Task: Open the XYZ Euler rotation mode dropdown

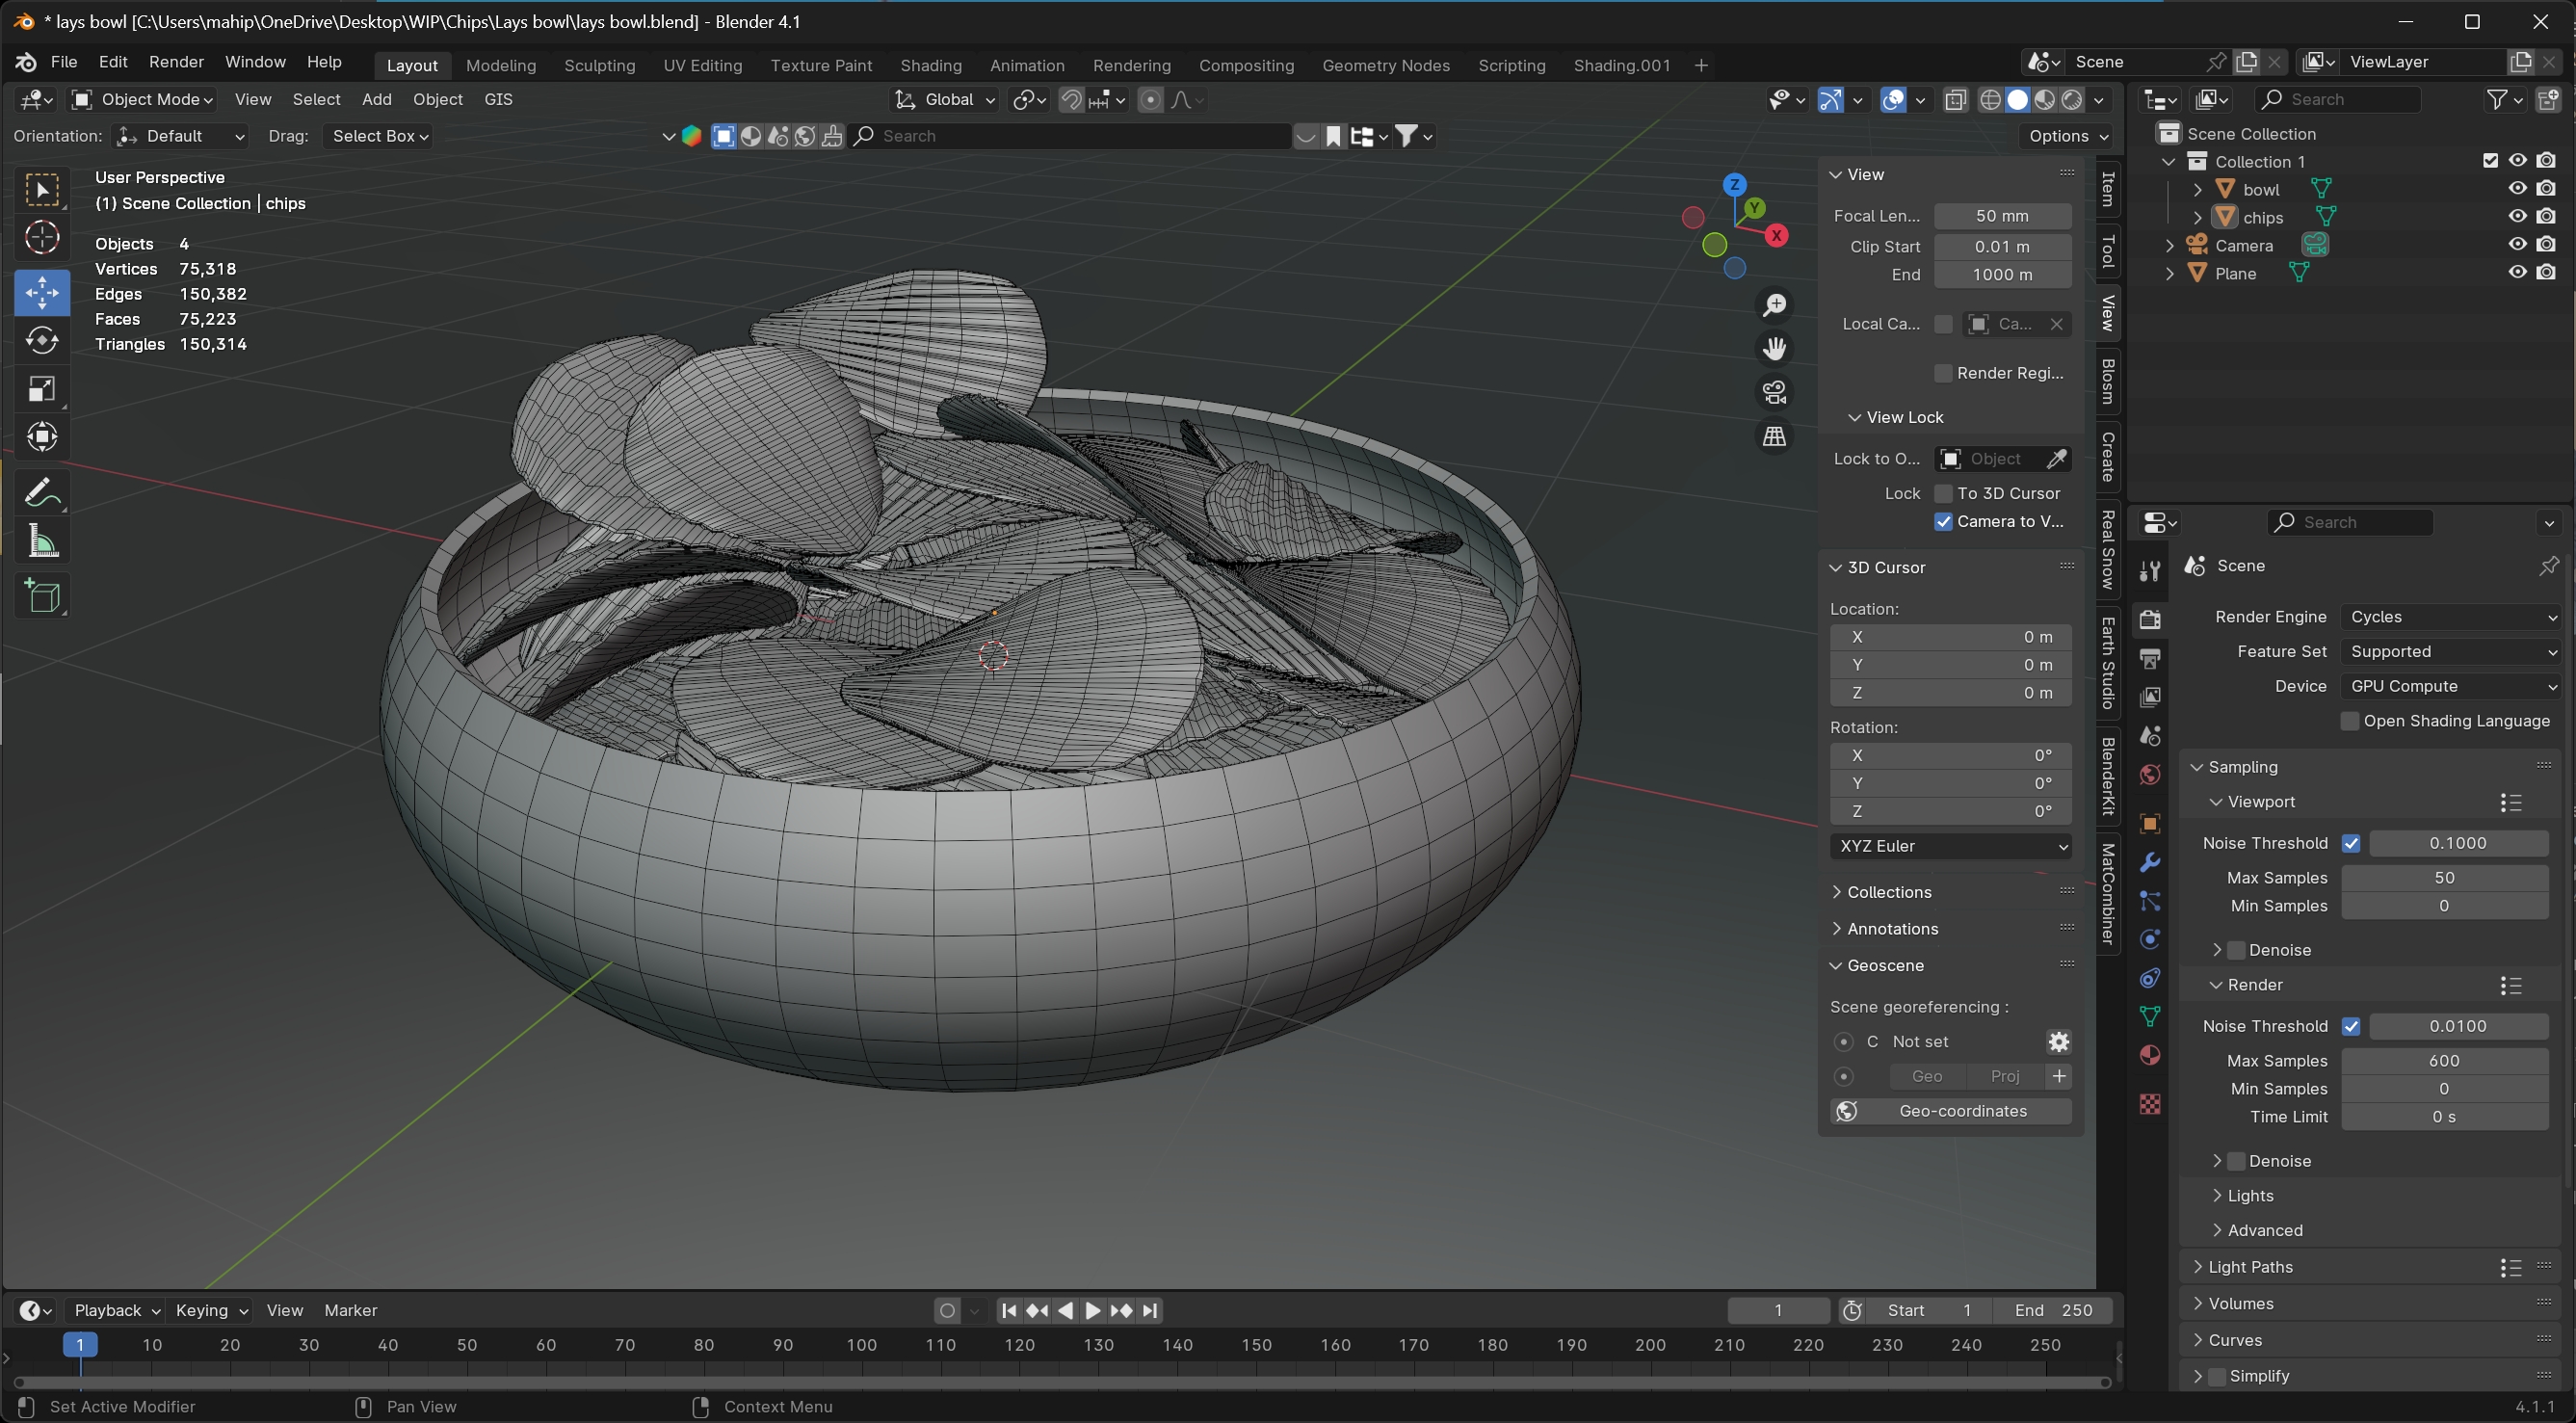Action: pyautogui.click(x=1950, y=845)
